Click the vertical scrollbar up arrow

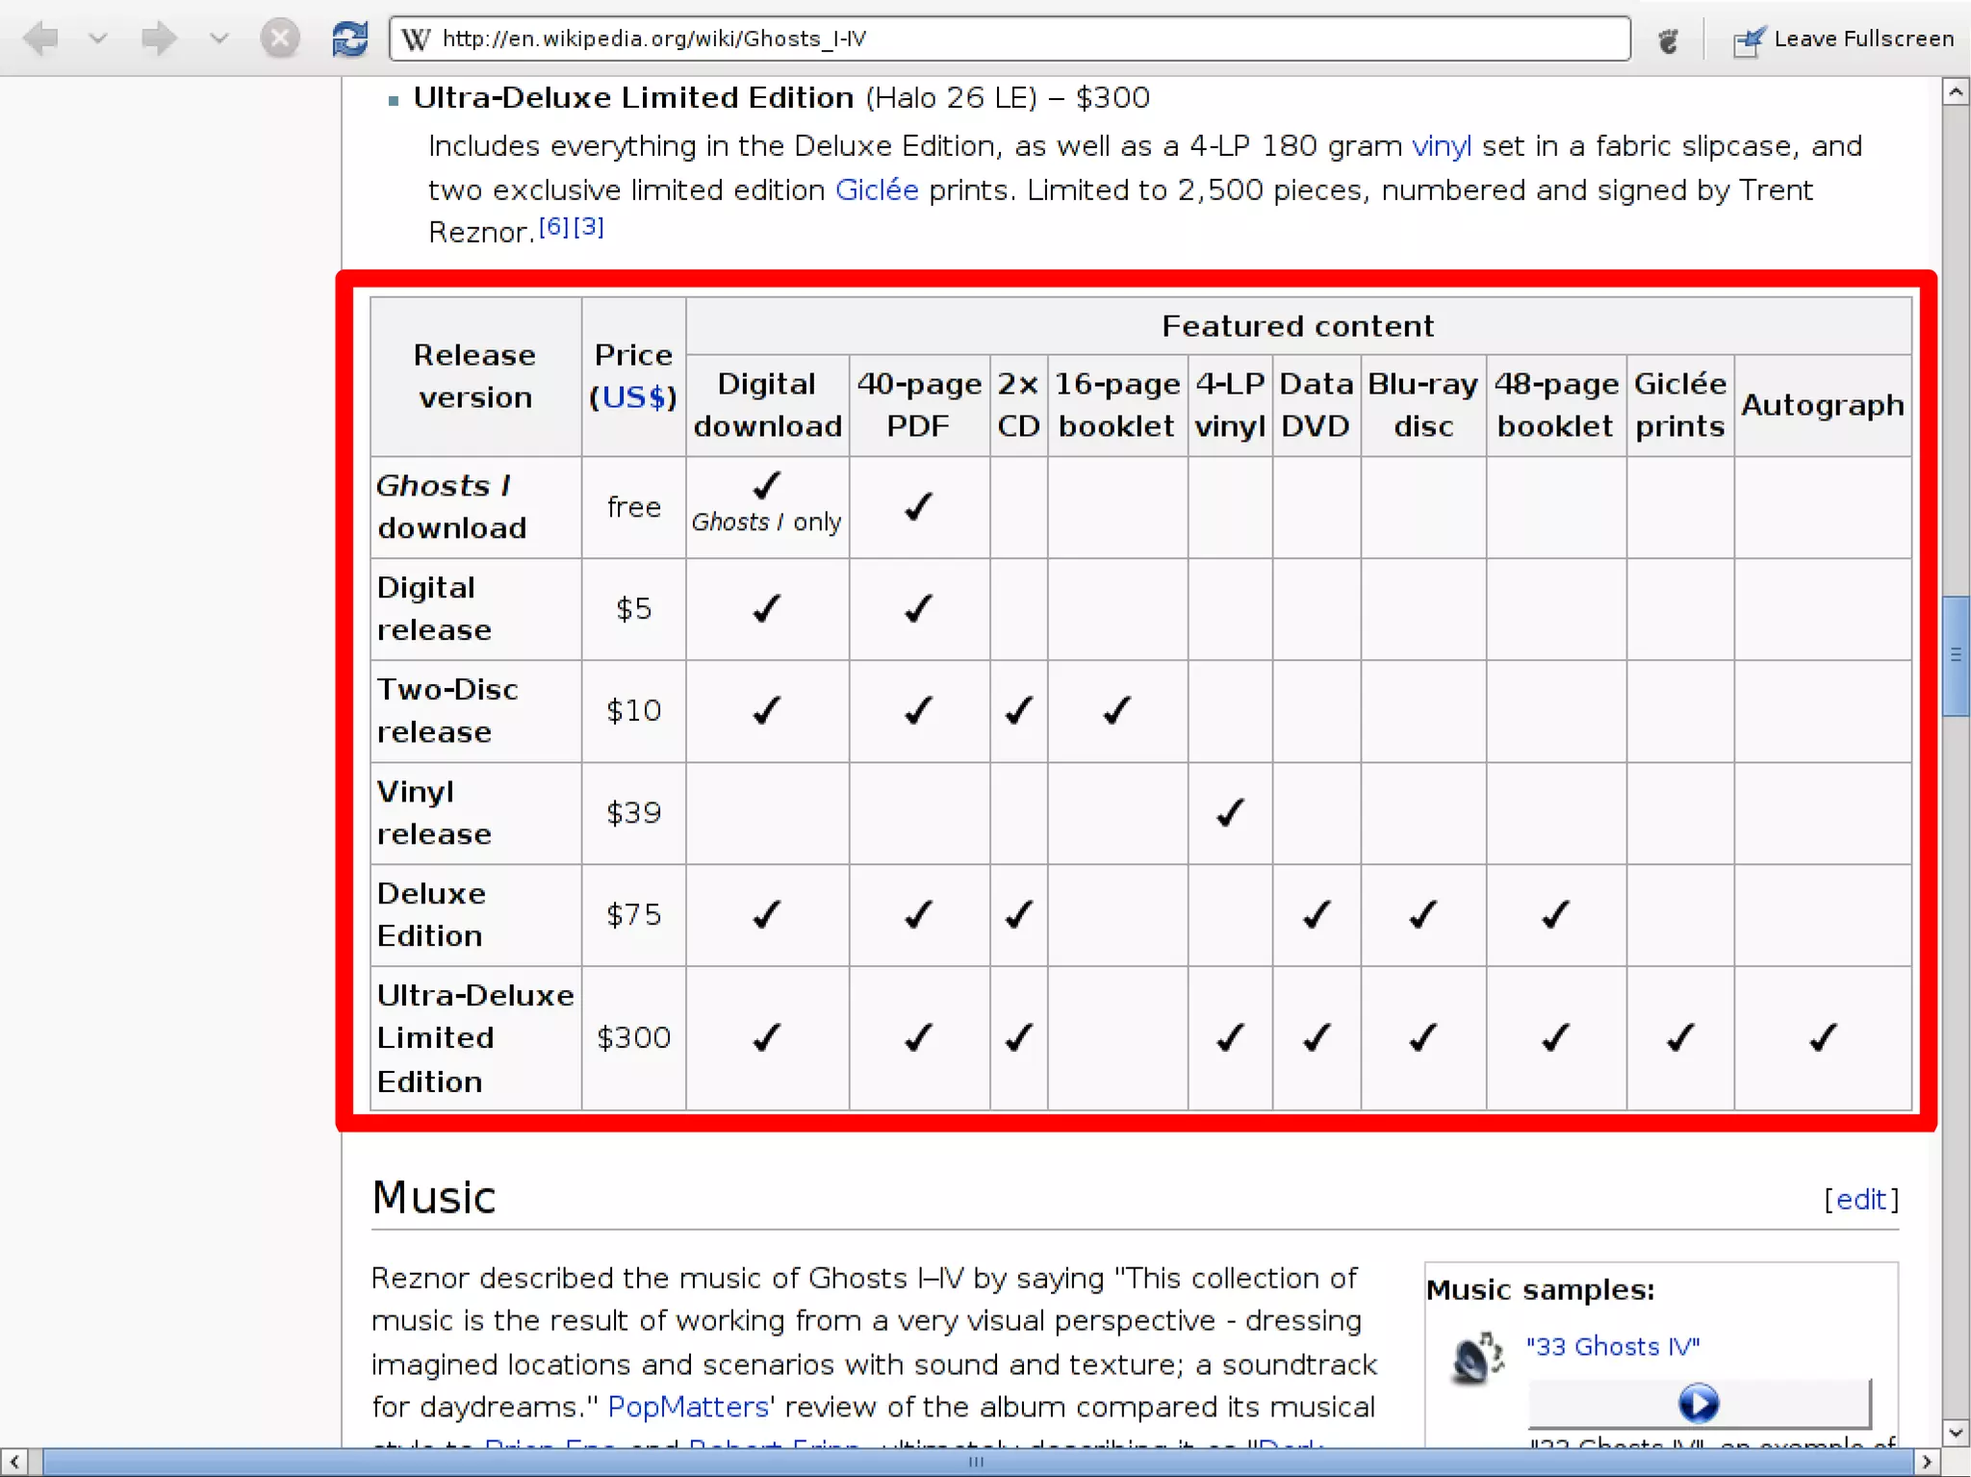coord(1955,92)
